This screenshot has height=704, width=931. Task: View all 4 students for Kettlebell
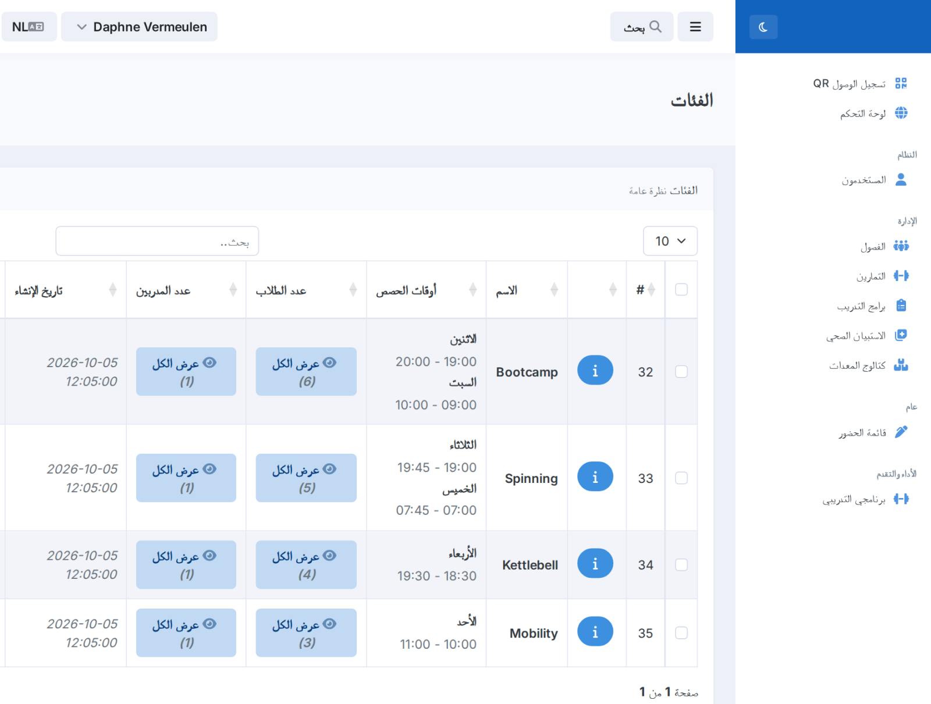click(x=306, y=564)
